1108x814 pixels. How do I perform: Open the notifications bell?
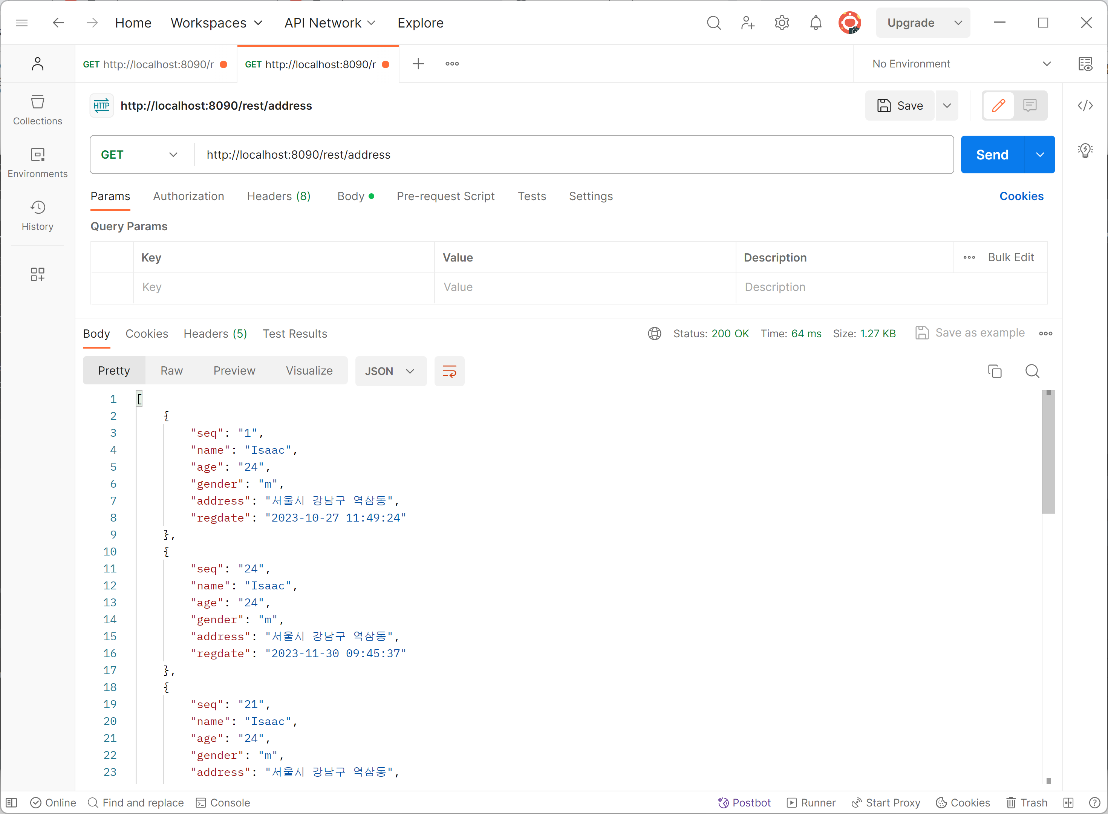(815, 23)
